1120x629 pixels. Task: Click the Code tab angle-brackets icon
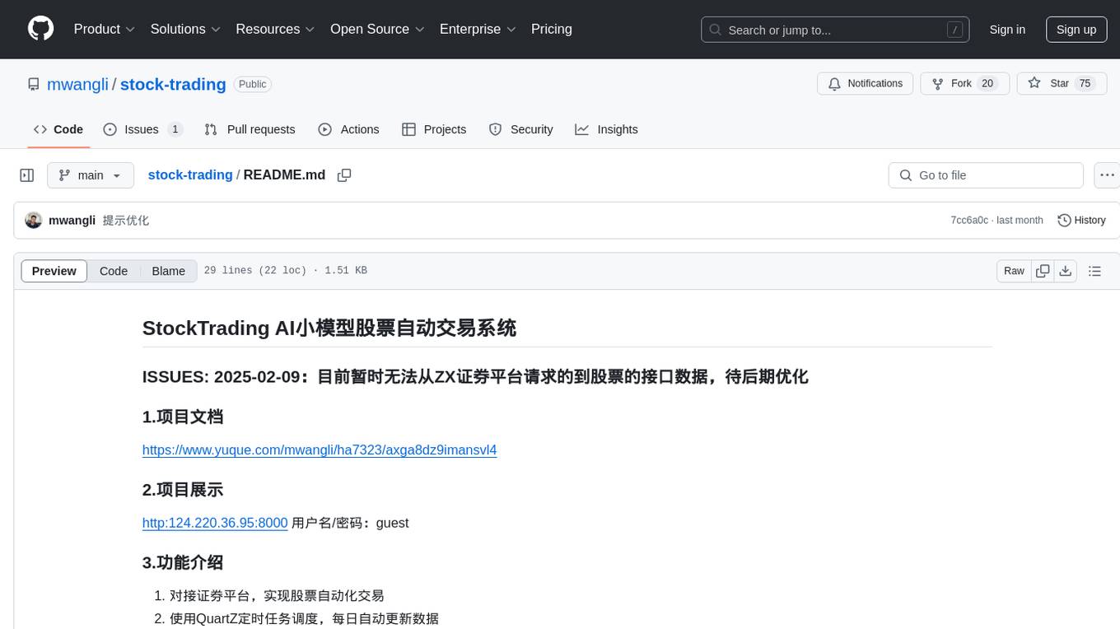coord(40,129)
